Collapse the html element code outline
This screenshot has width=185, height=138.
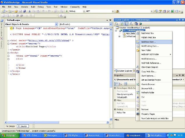8,41
